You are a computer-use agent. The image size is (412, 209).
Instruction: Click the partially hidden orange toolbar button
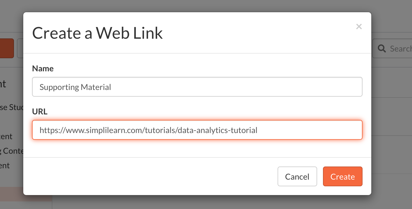click(7, 48)
